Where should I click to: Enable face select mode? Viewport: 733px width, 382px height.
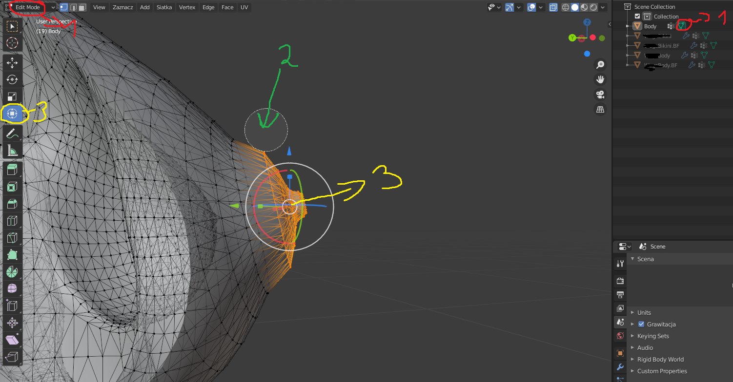(82, 7)
